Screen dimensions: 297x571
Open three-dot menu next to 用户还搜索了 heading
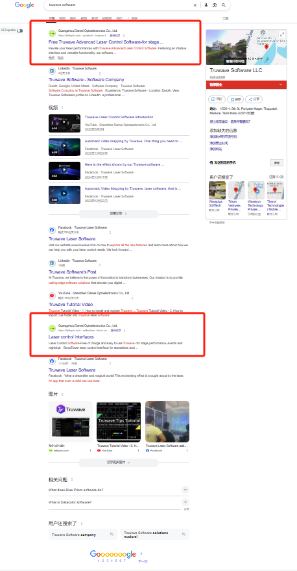82,524
